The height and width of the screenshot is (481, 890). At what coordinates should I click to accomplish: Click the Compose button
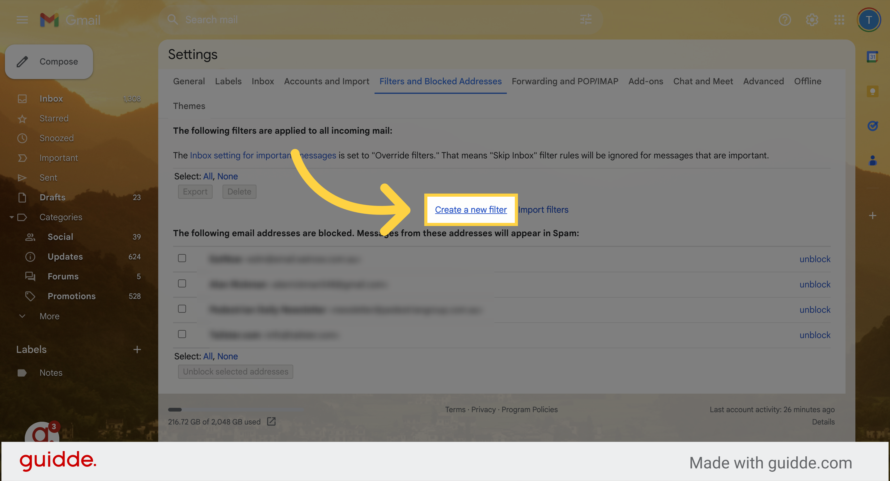pos(50,61)
